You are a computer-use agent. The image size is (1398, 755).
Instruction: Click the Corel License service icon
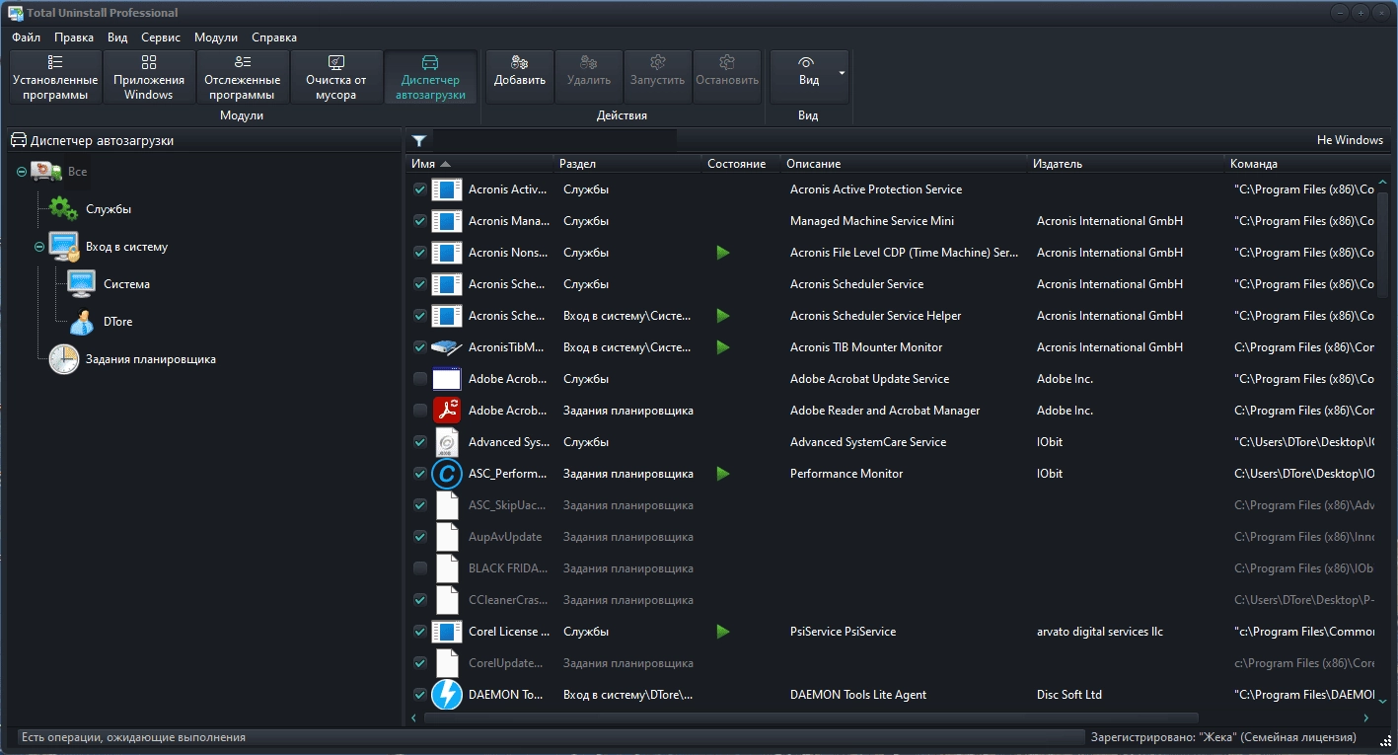tap(447, 632)
